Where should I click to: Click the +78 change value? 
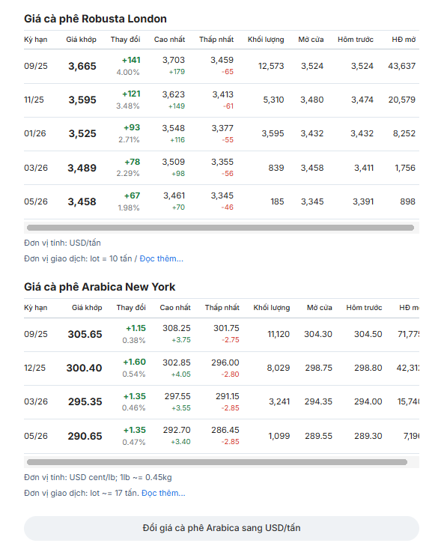(x=133, y=162)
